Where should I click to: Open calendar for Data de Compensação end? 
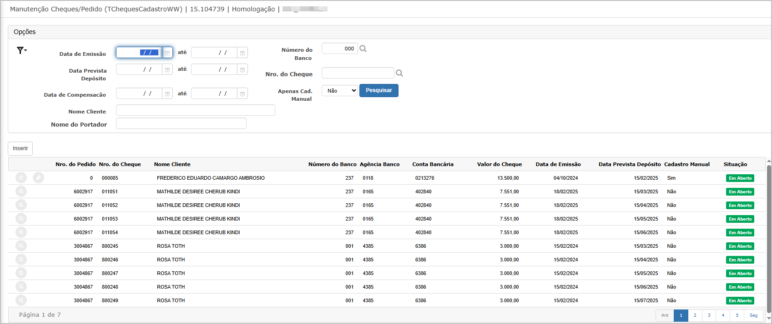[x=242, y=93]
